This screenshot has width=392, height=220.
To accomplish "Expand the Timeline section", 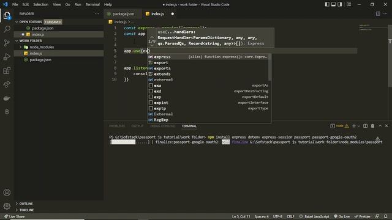I will 59,210.
